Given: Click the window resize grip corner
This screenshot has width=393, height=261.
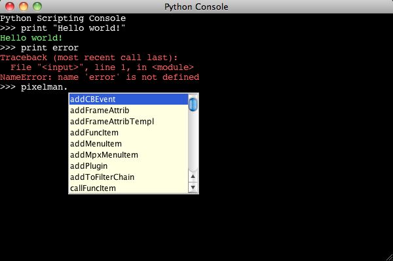Looking at the screenshot, I should point(389,257).
